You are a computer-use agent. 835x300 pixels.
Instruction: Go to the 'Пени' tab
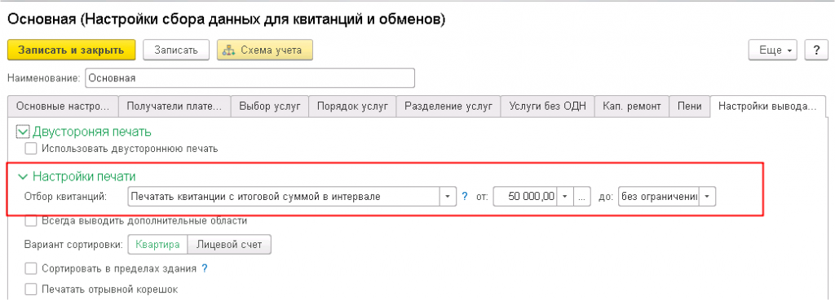[690, 107]
